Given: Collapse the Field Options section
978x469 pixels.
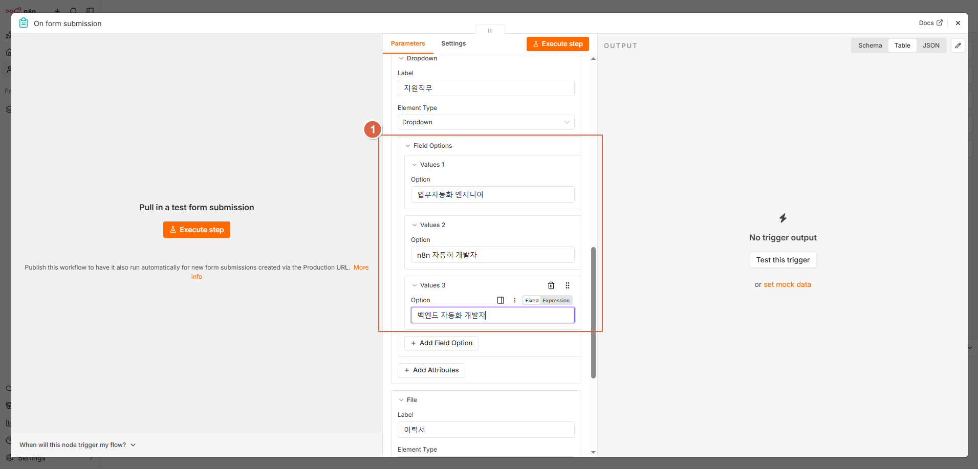Looking at the screenshot, I should (x=408, y=146).
